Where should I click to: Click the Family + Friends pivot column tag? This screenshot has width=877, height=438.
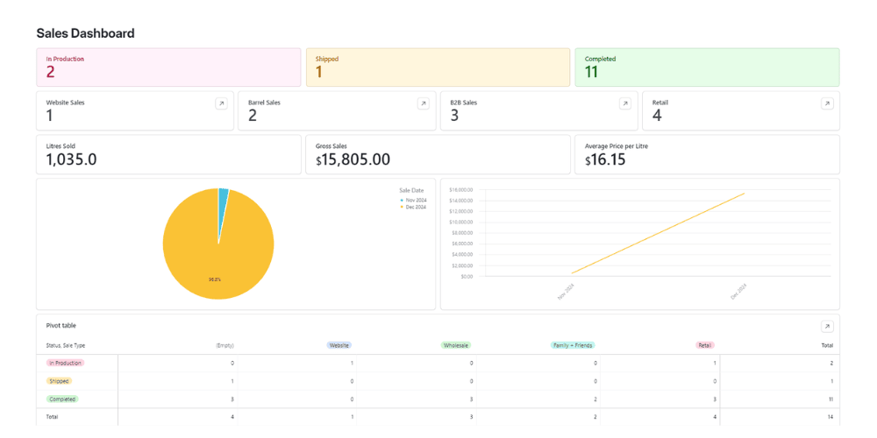tap(574, 345)
